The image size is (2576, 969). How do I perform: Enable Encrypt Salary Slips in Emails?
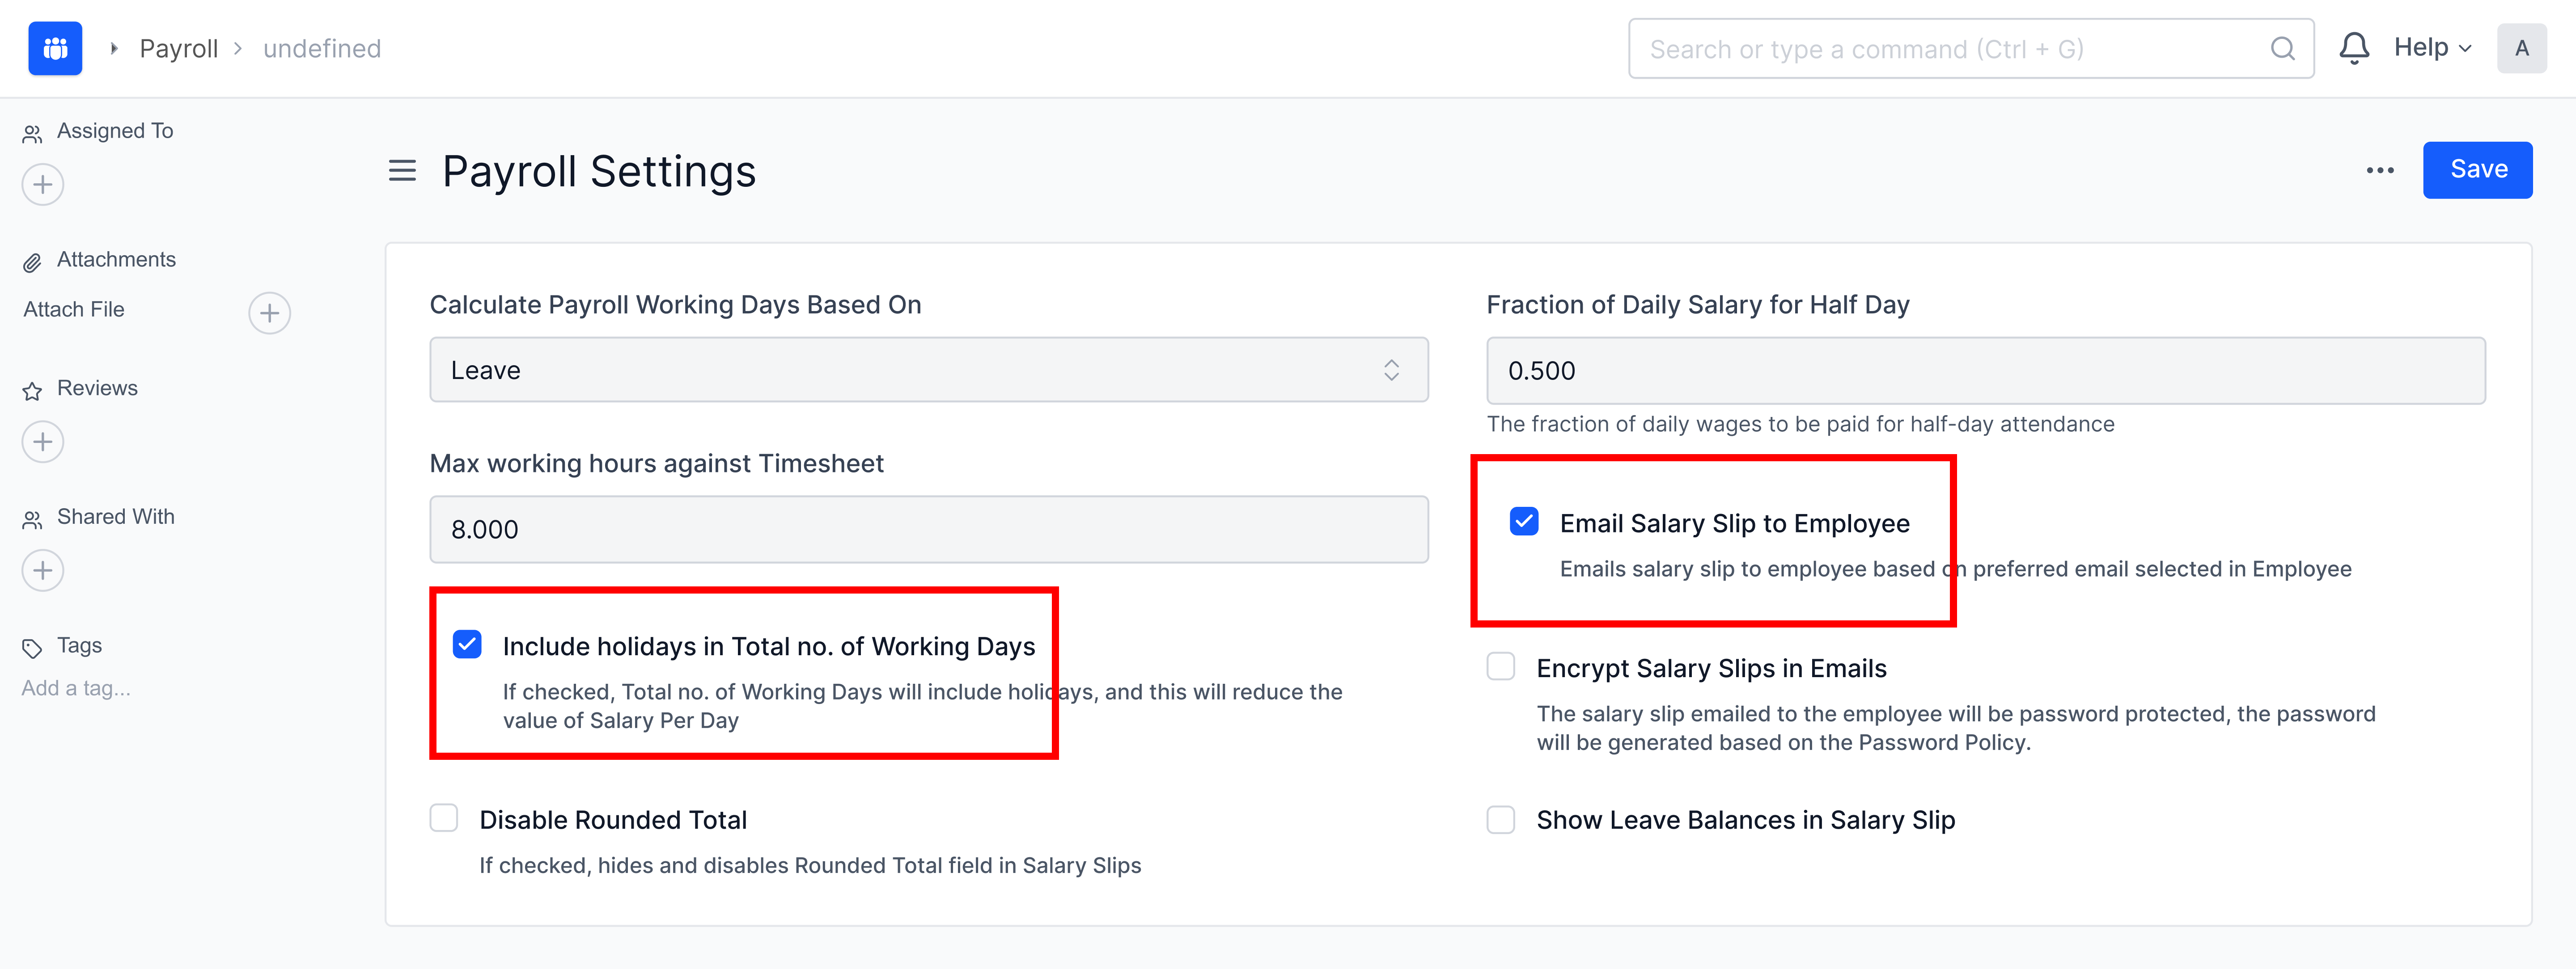coord(1500,666)
